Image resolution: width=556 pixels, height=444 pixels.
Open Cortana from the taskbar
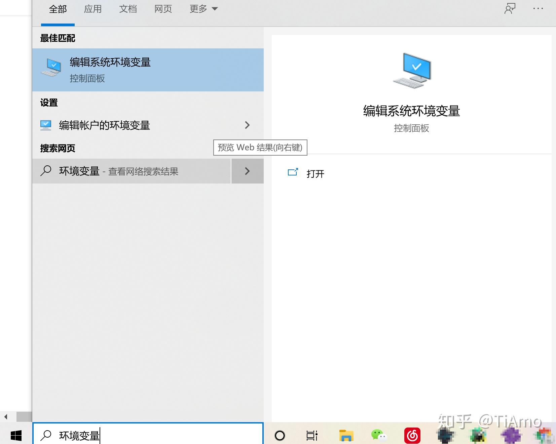280,435
